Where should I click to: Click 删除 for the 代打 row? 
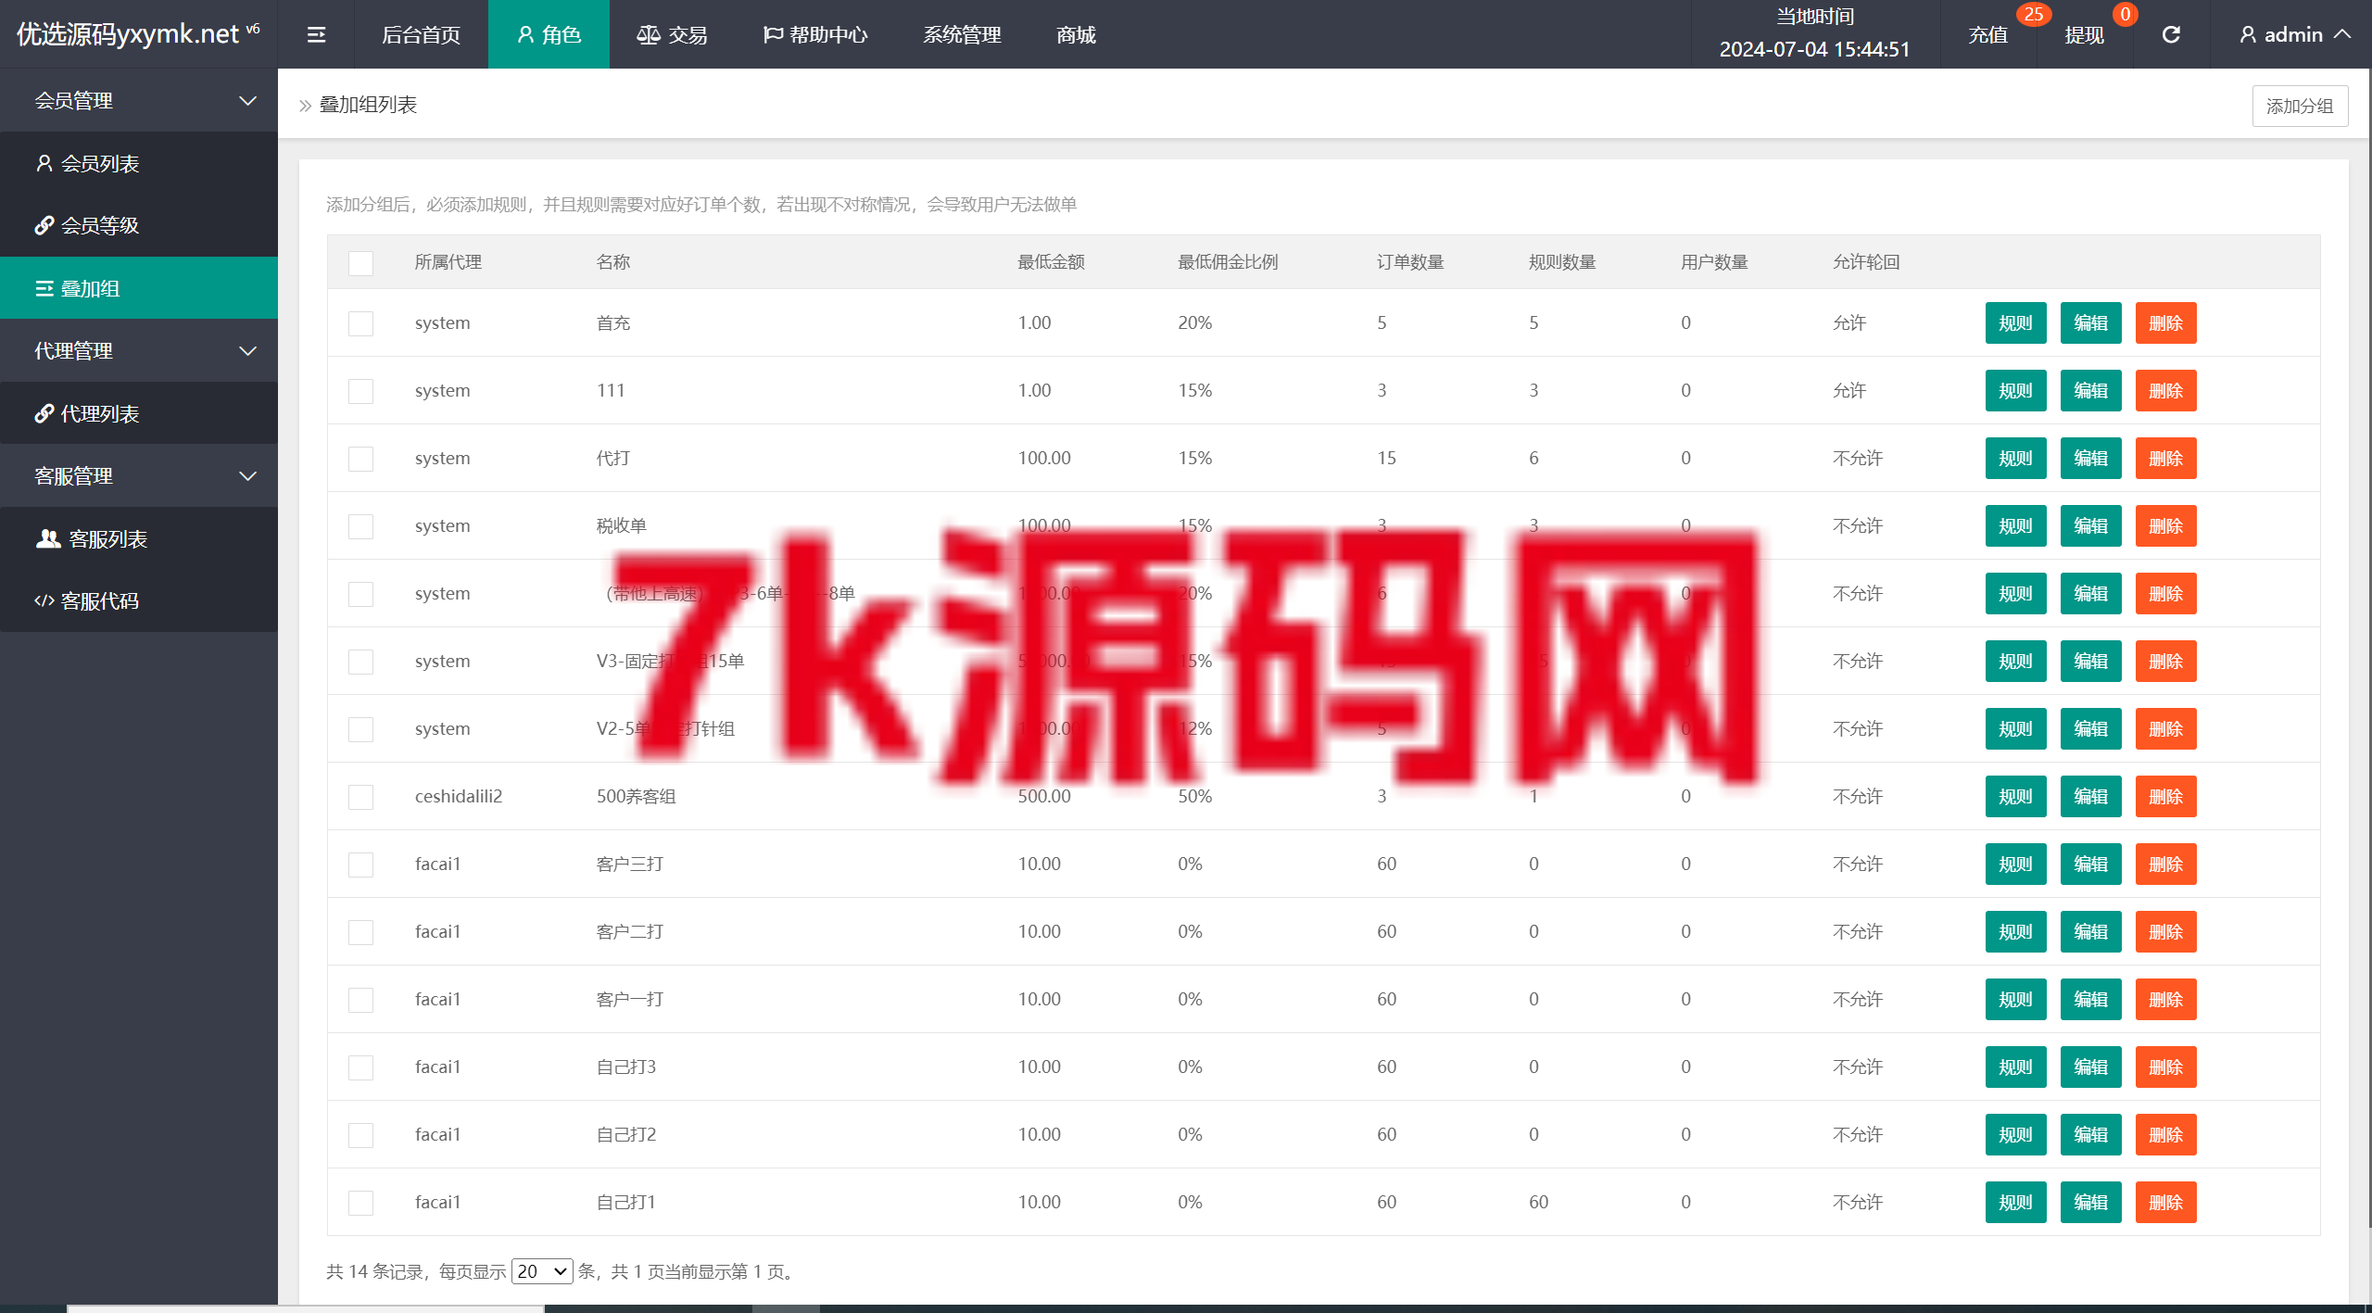[x=2165, y=459]
